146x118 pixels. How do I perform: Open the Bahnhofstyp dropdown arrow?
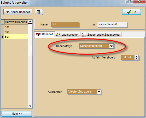click(111, 46)
